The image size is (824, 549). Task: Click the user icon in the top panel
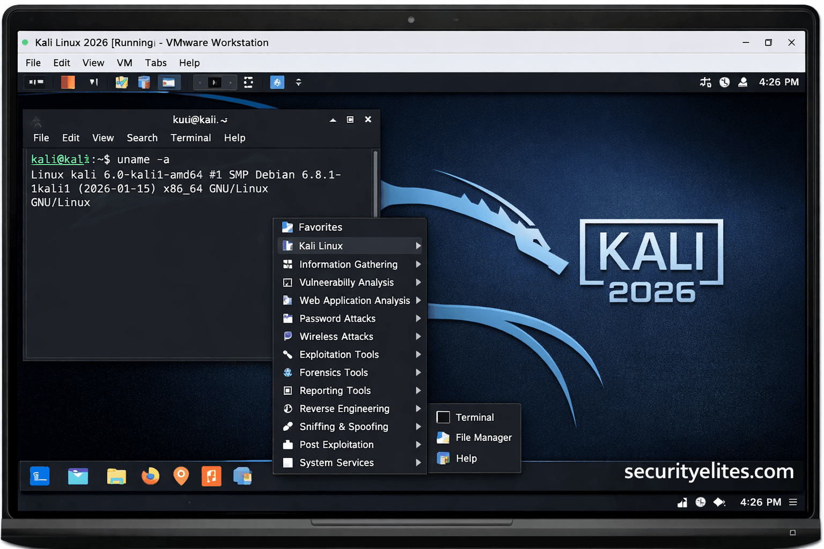(743, 82)
